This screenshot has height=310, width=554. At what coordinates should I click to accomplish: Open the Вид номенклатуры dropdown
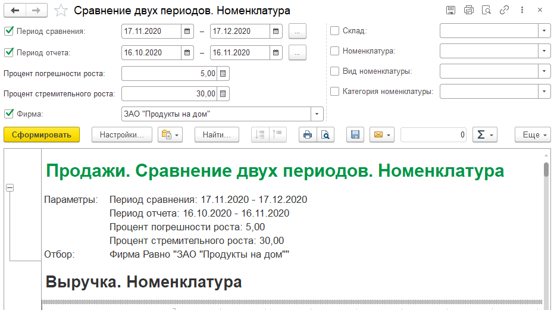(x=544, y=71)
